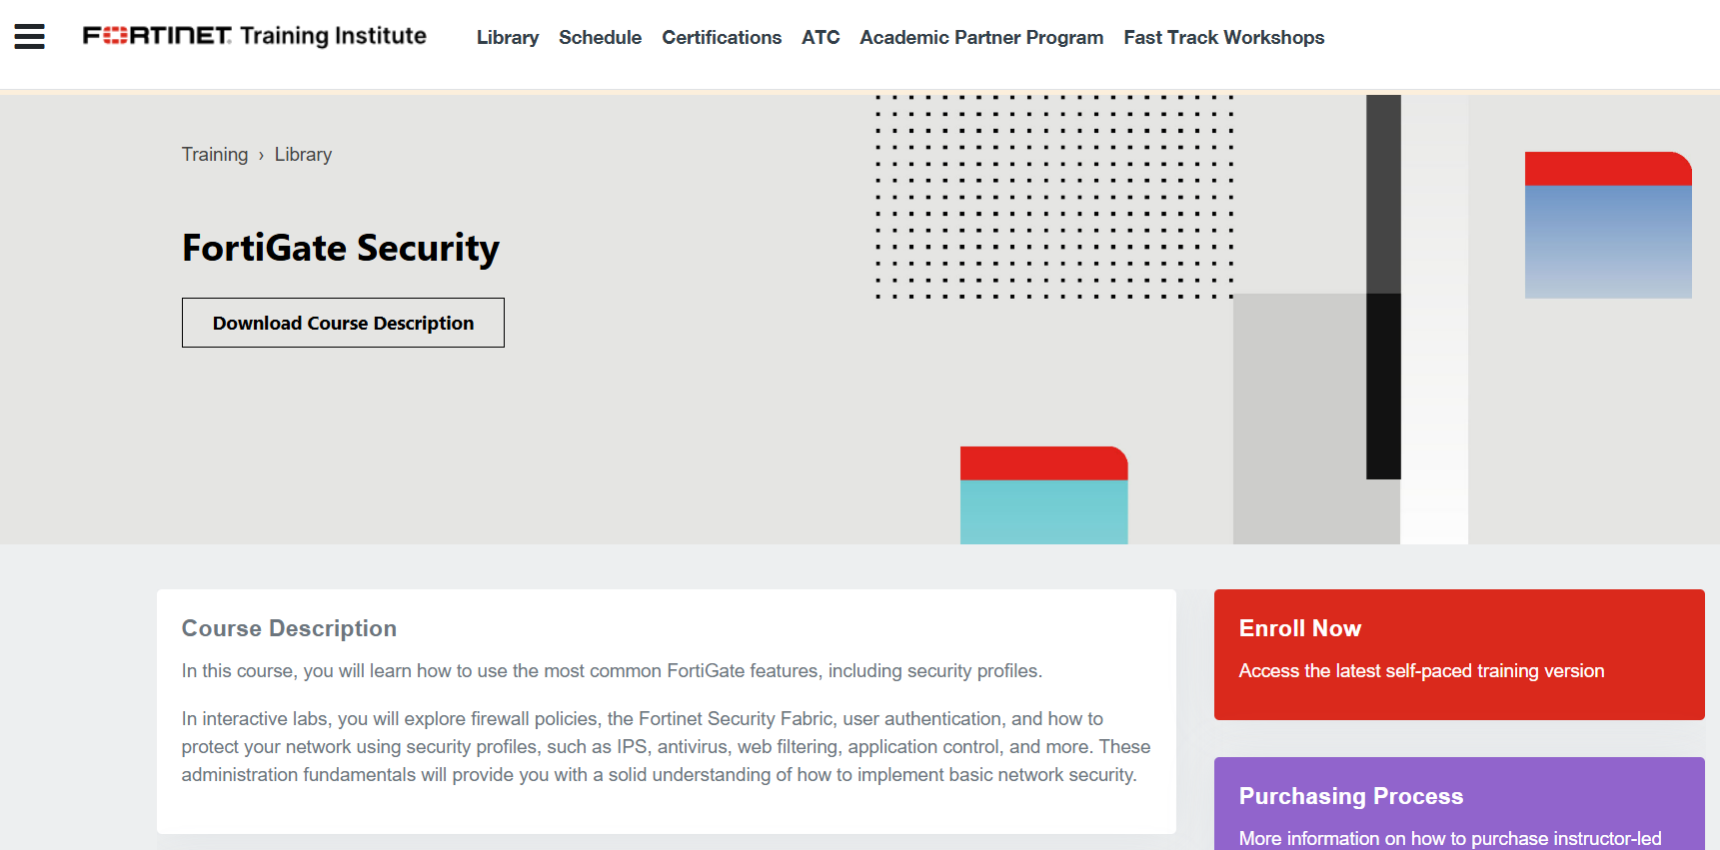Open Fast Track Workshops link

(1223, 38)
